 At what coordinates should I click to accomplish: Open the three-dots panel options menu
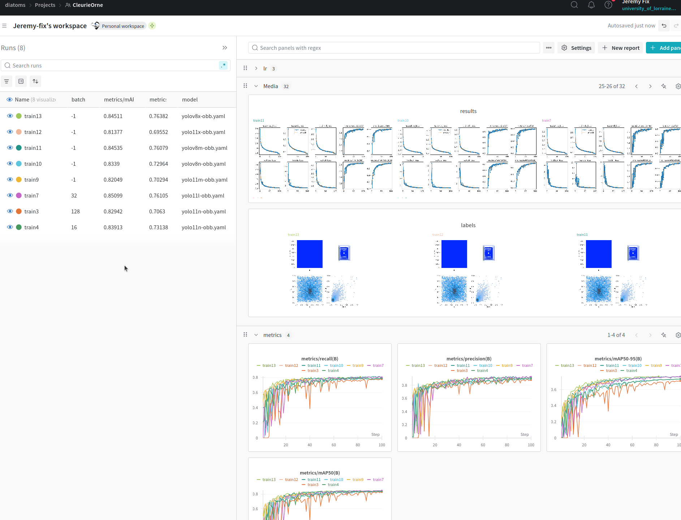[549, 48]
